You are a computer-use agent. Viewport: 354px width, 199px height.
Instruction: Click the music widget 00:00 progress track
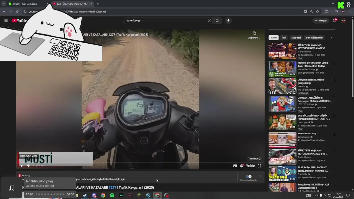click(x=50, y=194)
